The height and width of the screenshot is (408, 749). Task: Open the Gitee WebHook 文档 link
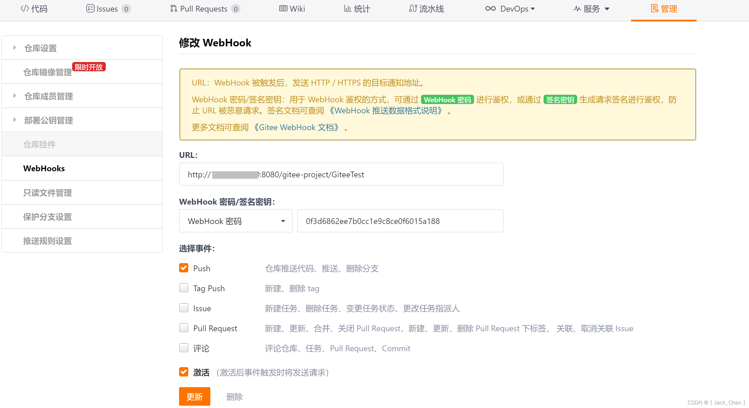coord(296,128)
